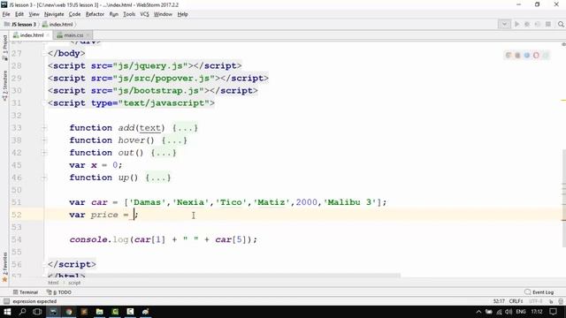Change CRLF line separator in status bar
566x318 pixels.
click(x=516, y=301)
